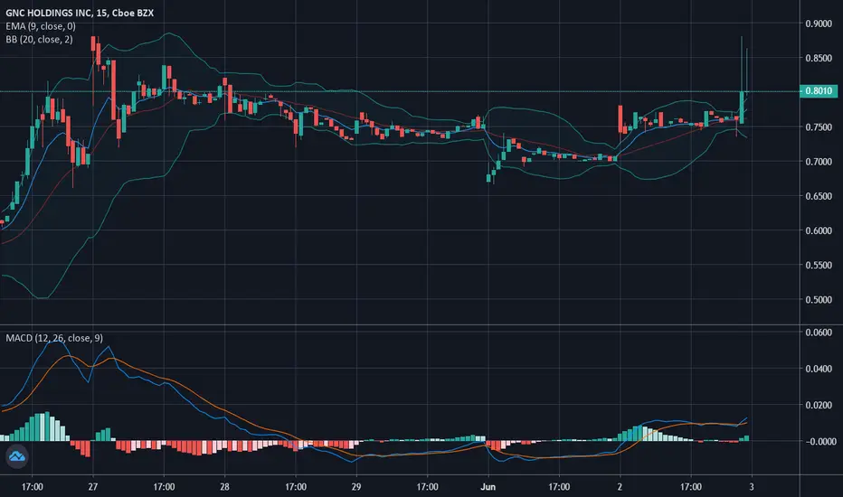Click the -0.0000 MACD axis label
Screen dimensions: 843x497
tap(819, 442)
